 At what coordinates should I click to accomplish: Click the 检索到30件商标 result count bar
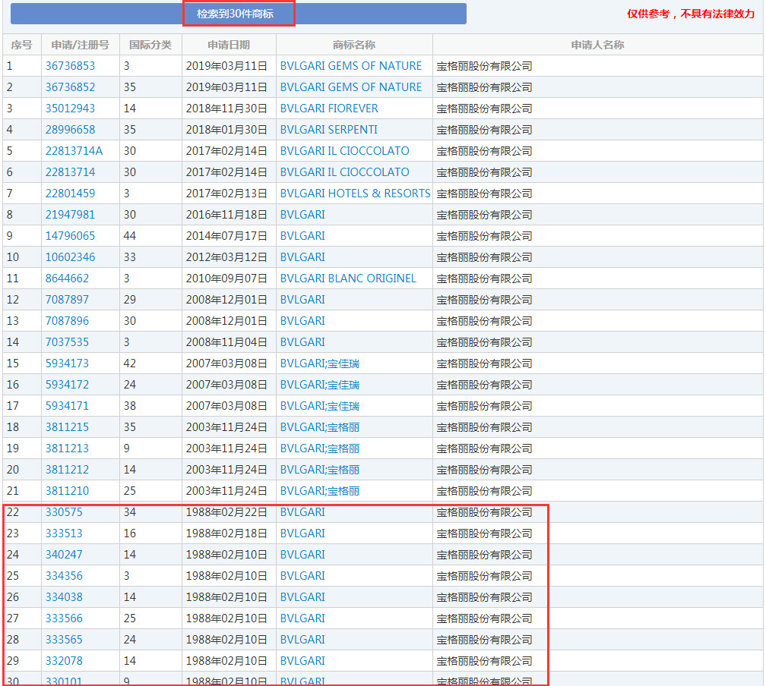[x=238, y=14]
